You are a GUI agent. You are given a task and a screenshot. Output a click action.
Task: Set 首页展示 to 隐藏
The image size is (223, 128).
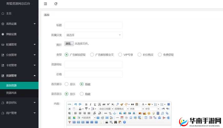tap(82, 84)
